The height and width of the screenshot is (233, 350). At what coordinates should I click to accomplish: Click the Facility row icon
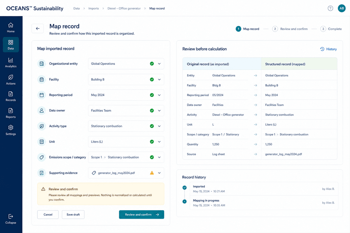point(42,79)
